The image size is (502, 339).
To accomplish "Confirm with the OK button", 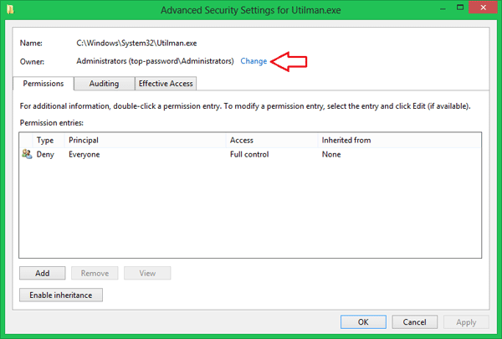I will click(x=363, y=322).
